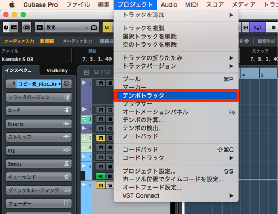Click the キューセンド star icon
The image size is (278, 214).
pos(67,177)
